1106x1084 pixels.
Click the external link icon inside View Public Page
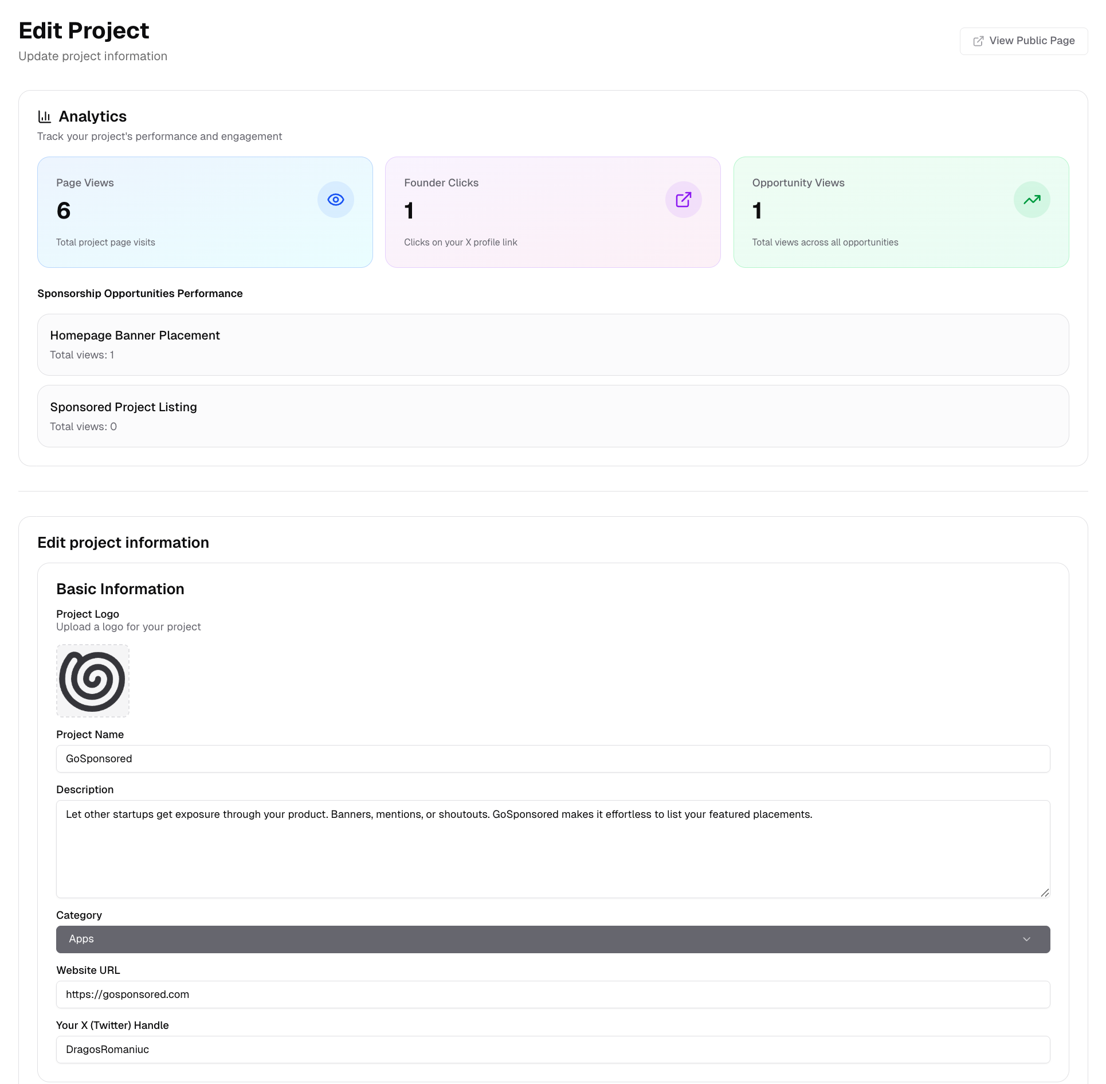pos(978,41)
